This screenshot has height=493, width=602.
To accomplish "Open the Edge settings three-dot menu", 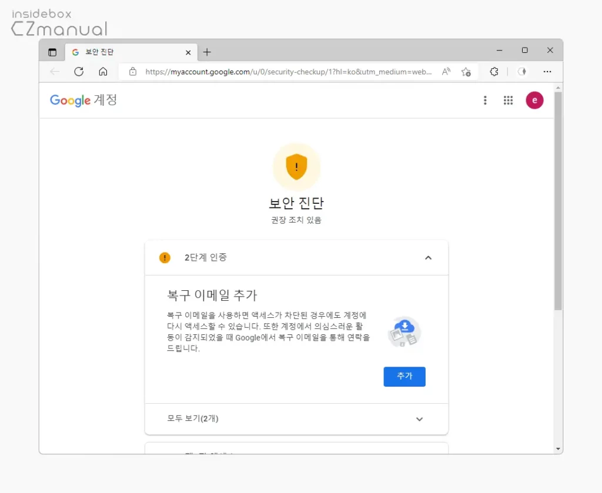I will click(547, 71).
